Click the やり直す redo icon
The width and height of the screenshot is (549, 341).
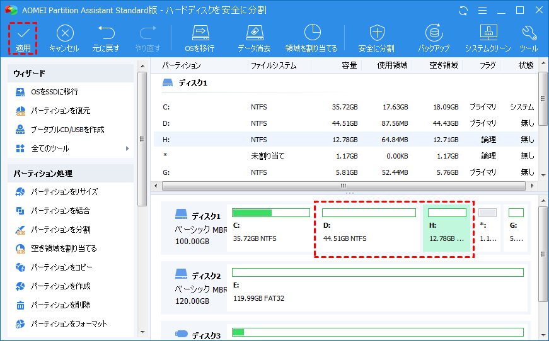click(147, 33)
